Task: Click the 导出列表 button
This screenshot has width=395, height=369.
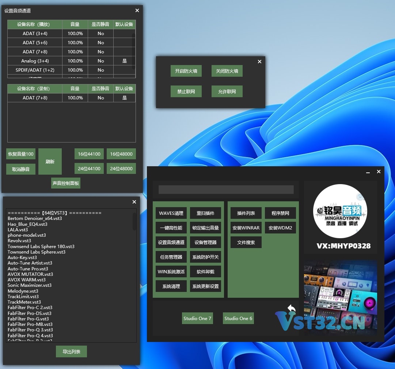Action: pyautogui.click(x=71, y=351)
